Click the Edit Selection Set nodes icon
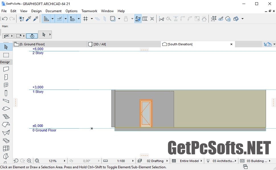Viewport: 276px width, 170px height. coord(214,18)
